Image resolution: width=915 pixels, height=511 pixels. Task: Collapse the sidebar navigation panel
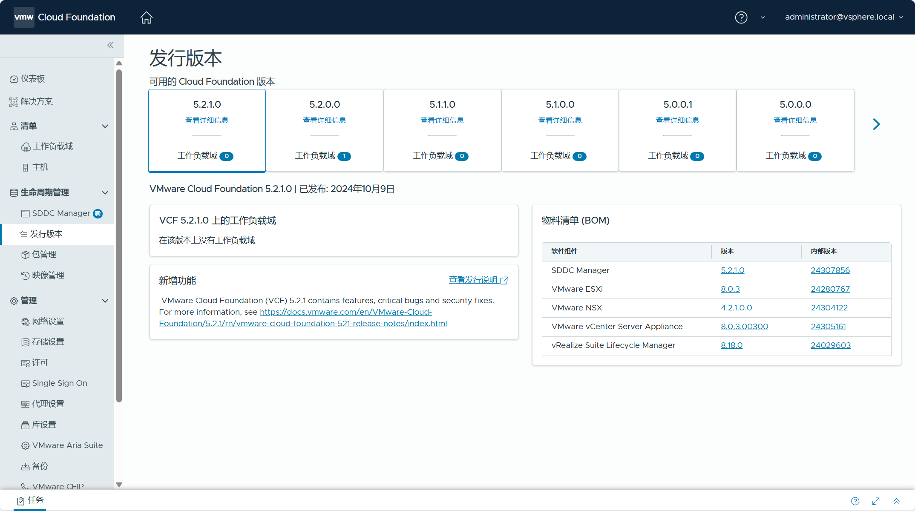click(x=110, y=45)
